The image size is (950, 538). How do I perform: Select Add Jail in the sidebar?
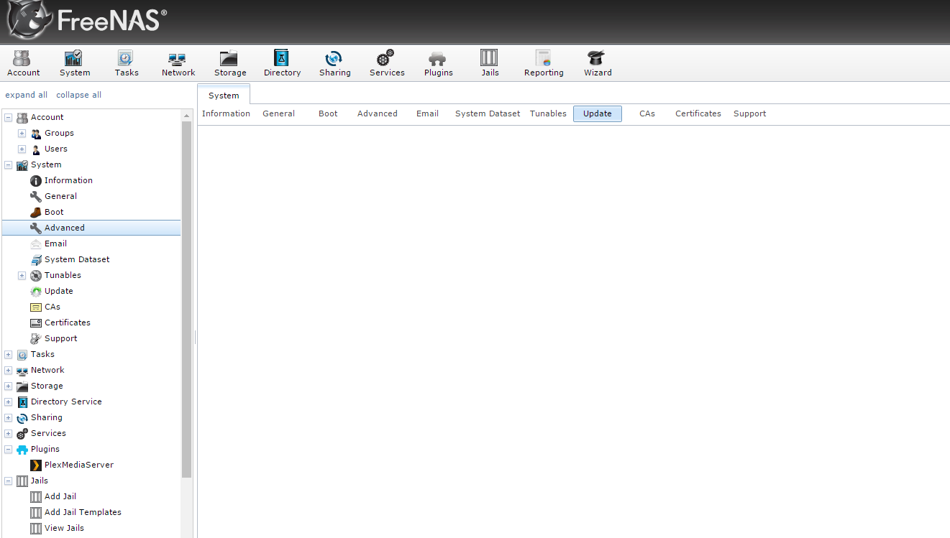point(60,496)
